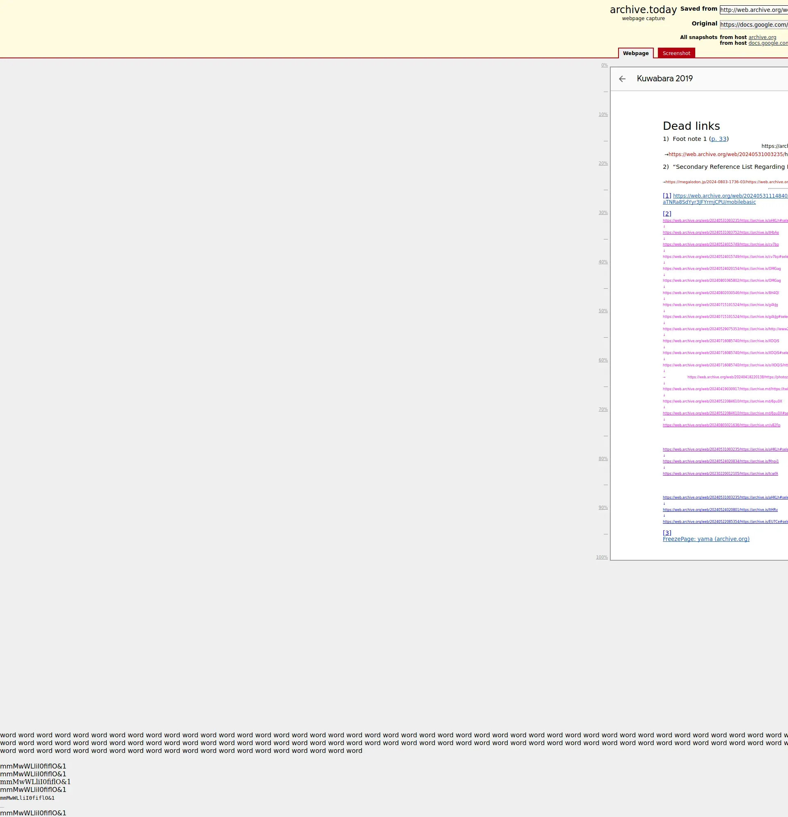Click the Saved from URL field
The width and height of the screenshot is (788, 817).
pyautogui.click(x=754, y=10)
